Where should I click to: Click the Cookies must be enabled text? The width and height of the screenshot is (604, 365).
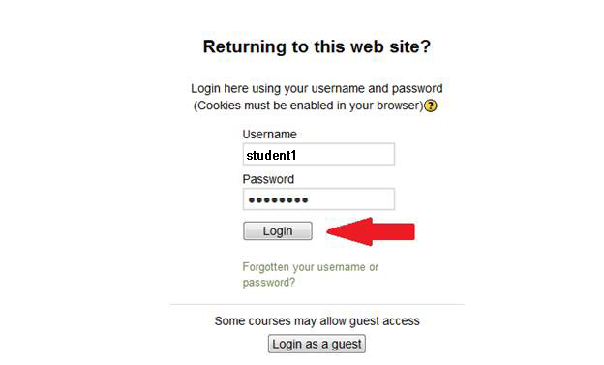308,106
